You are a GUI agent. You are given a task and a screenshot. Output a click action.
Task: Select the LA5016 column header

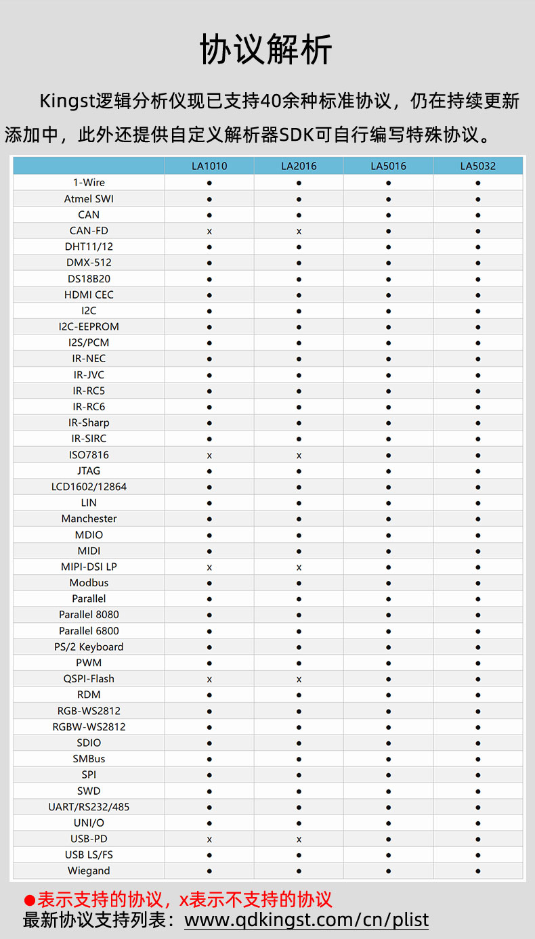click(388, 166)
